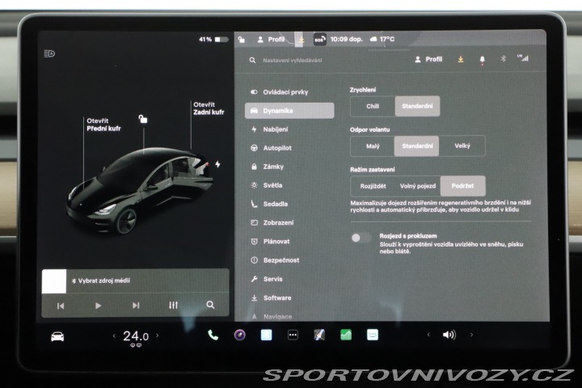Play media
This screenshot has width=582, height=388.
point(98,306)
